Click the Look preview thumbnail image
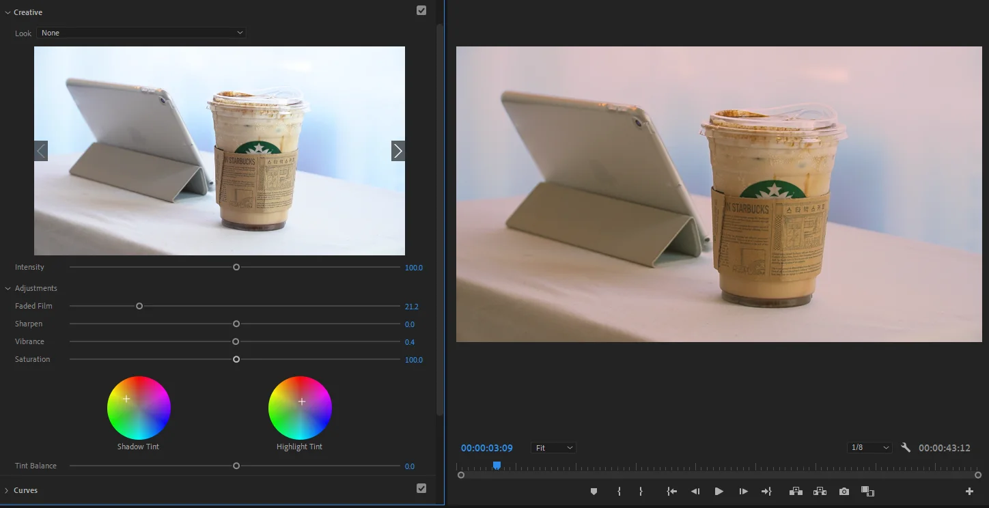This screenshot has height=508, width=989. point(219,151)
